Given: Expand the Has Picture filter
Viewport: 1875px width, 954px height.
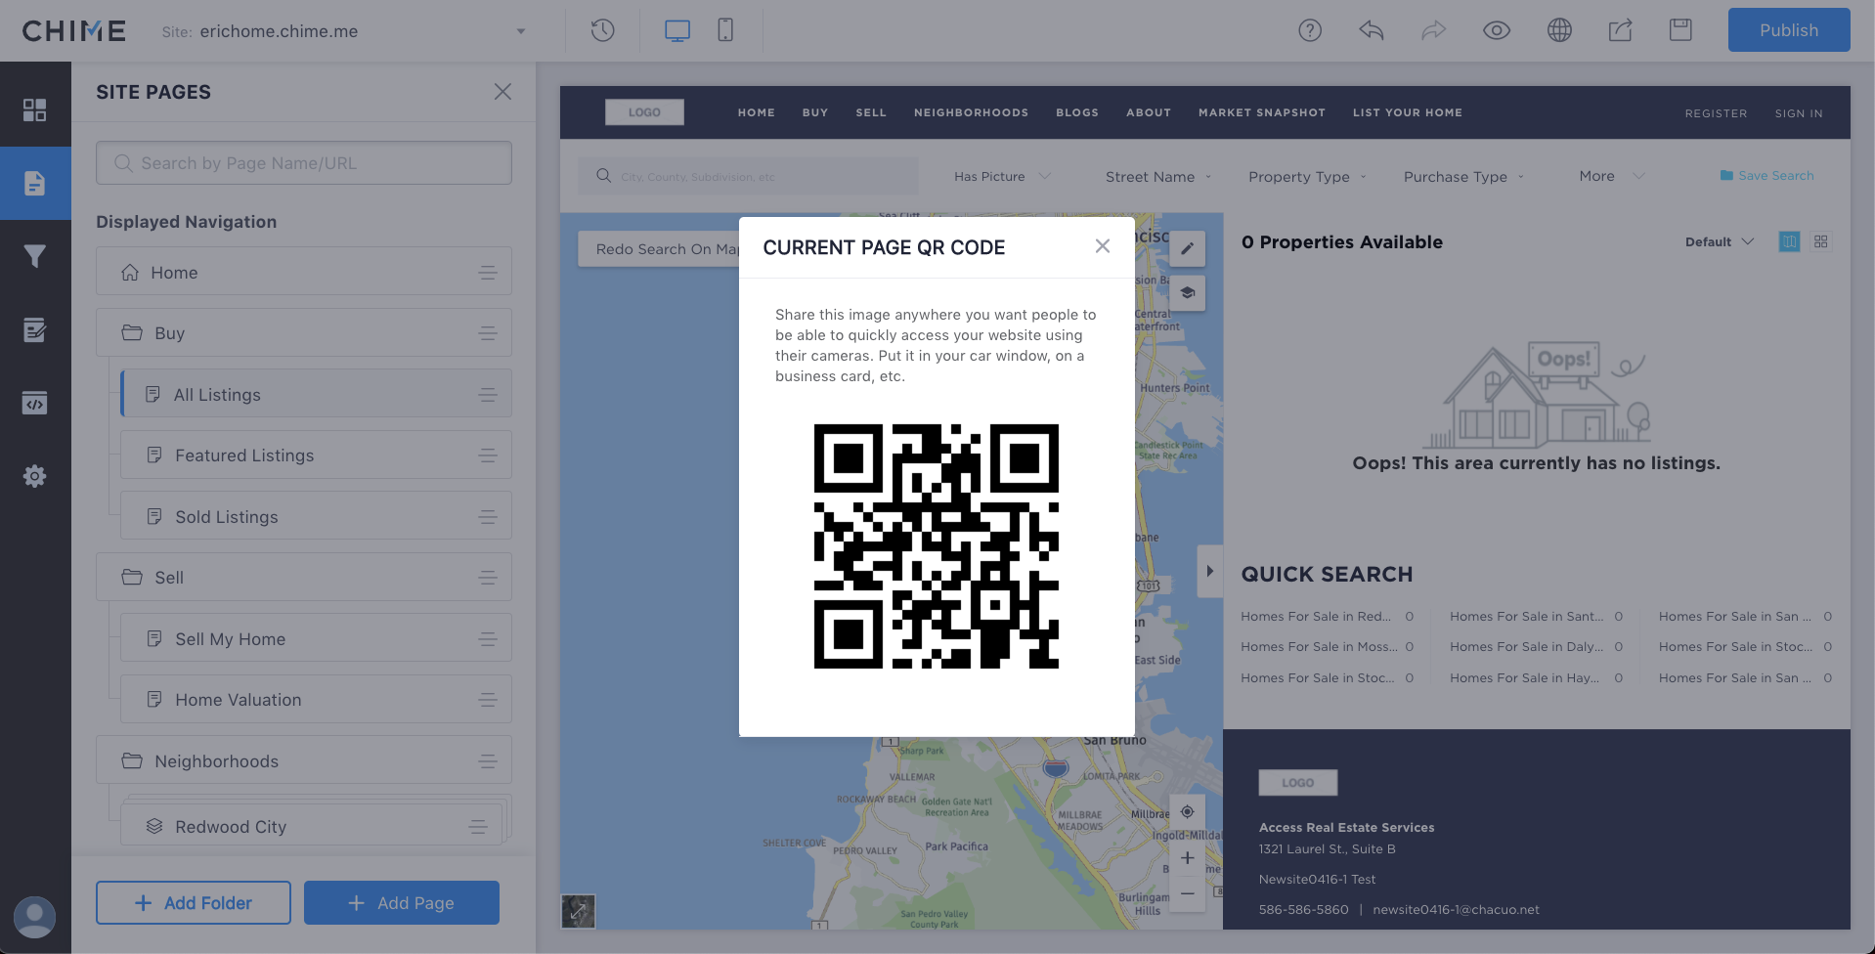Looking at the screenshot, I should pyautogui.click(x=1002, y=177).
